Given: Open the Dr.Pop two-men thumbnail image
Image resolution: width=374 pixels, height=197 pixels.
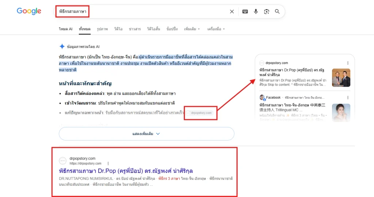Looking at the screenshot, I should tap(341, 78).
